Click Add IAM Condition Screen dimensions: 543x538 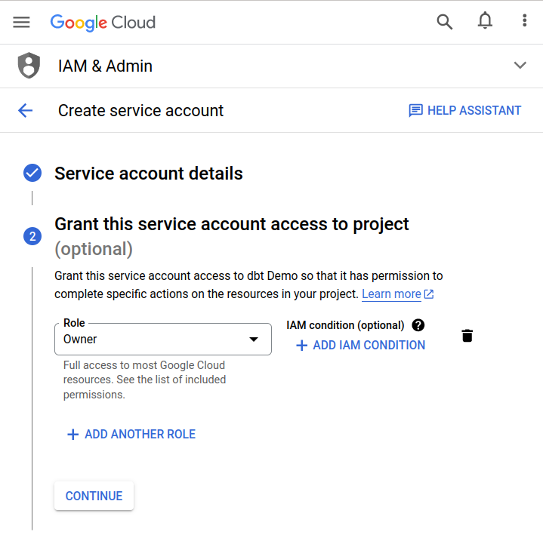360,346
